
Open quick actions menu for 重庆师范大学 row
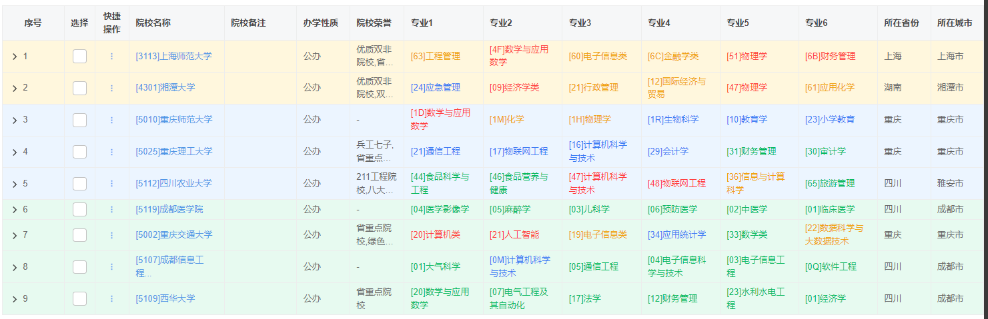point(111,120)
